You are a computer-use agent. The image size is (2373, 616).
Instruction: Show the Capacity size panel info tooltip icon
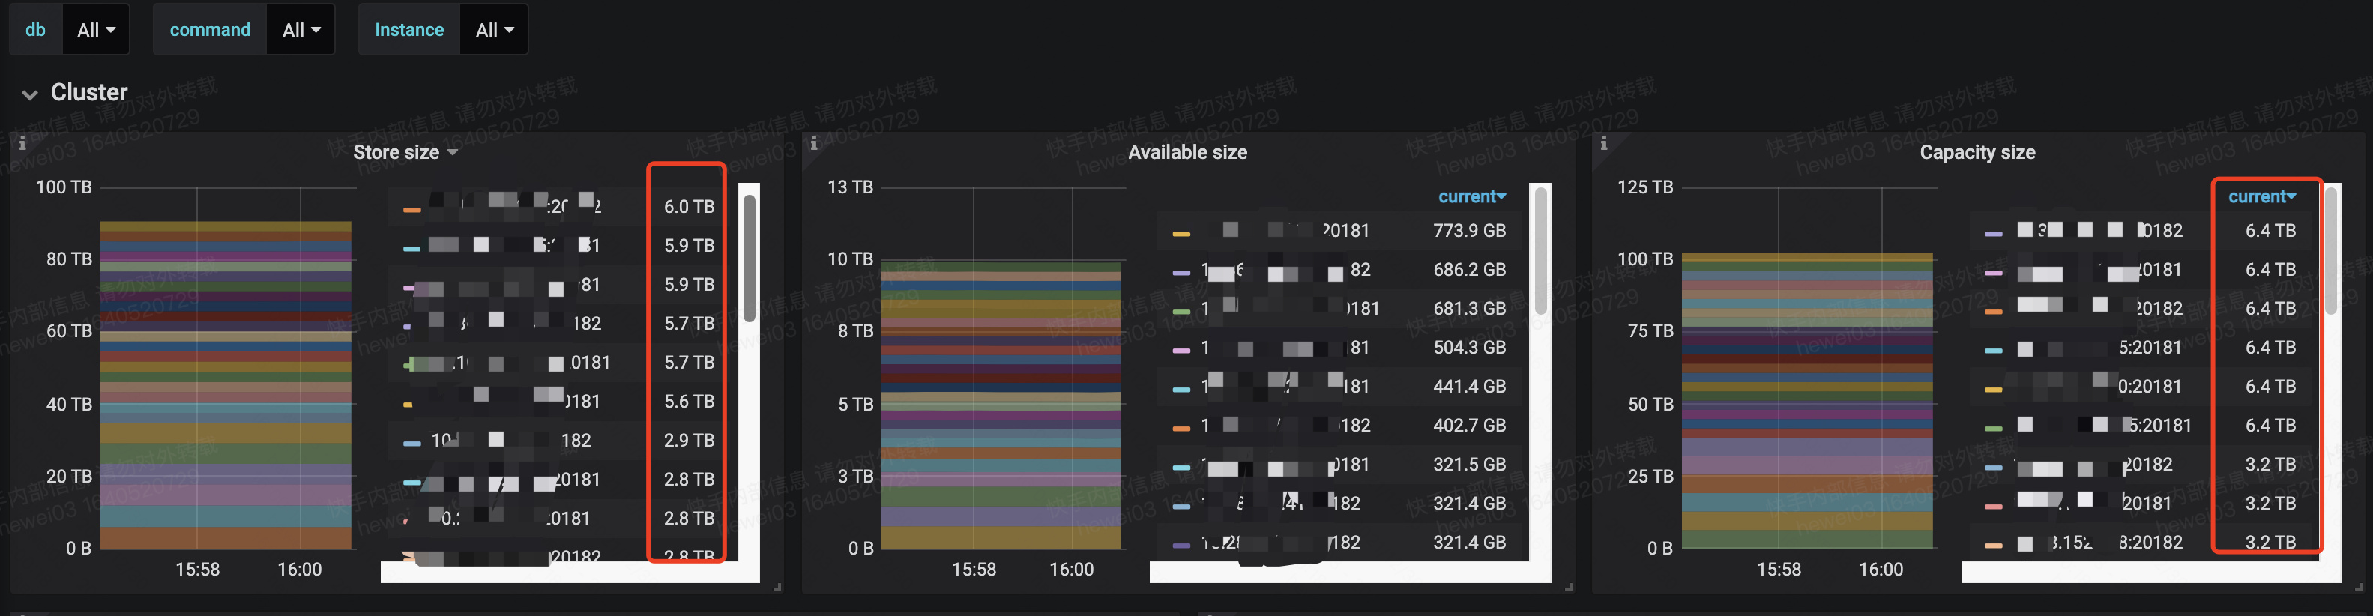(x=1604, y=144)
